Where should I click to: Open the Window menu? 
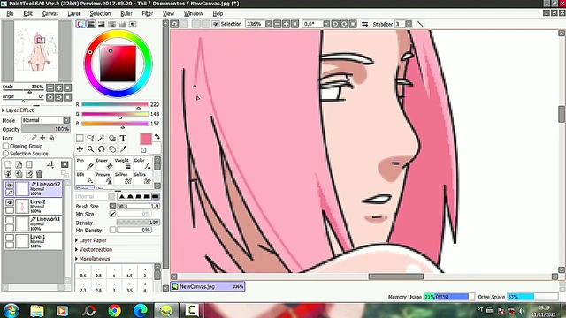pyautogui.click(x=194, y=14)
